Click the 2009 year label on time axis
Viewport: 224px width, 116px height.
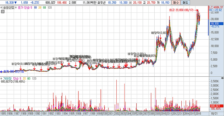tap(157, 114)
